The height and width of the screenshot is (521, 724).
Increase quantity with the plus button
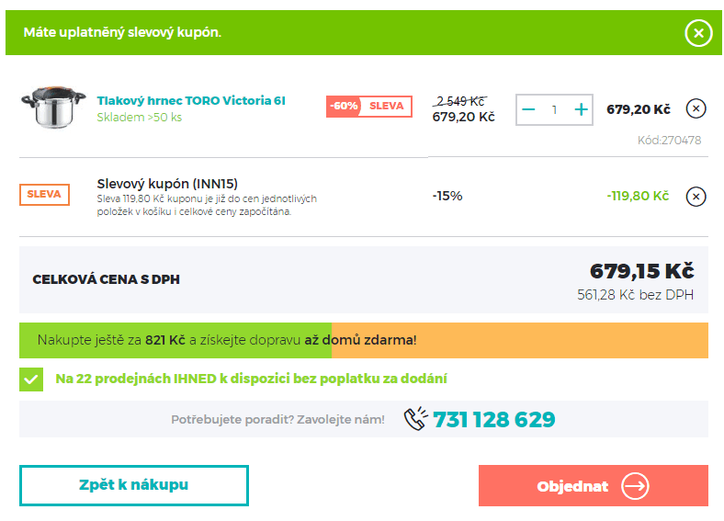[x=581, y=109]
